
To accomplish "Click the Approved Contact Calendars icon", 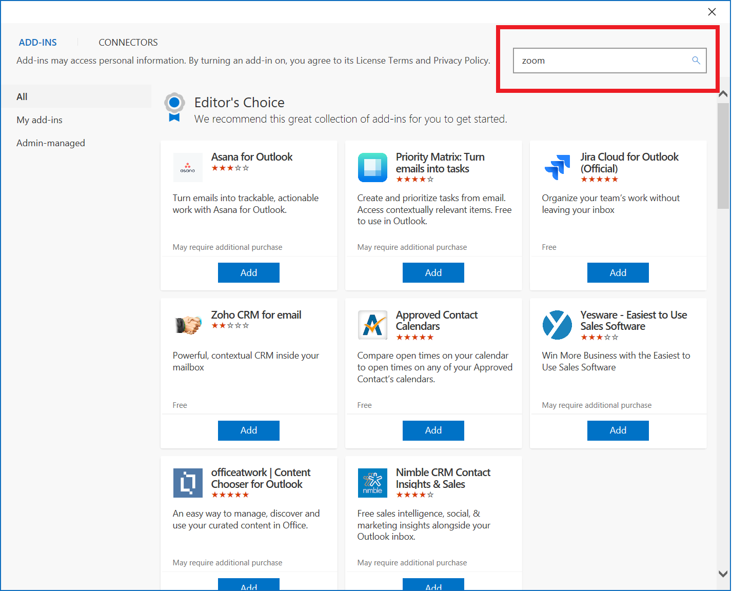I will point(372,325).
